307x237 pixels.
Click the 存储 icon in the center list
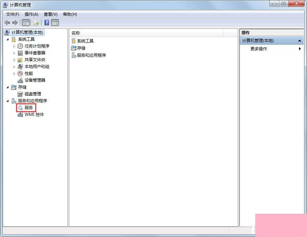pyautogui.click(x=74, y=48)
